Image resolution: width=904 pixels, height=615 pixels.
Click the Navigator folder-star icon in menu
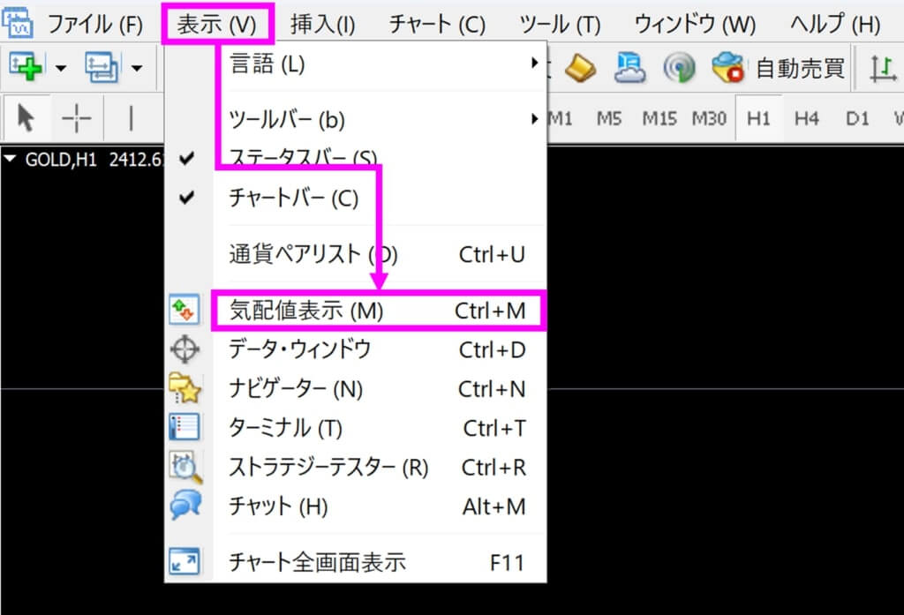coord(185,388)
